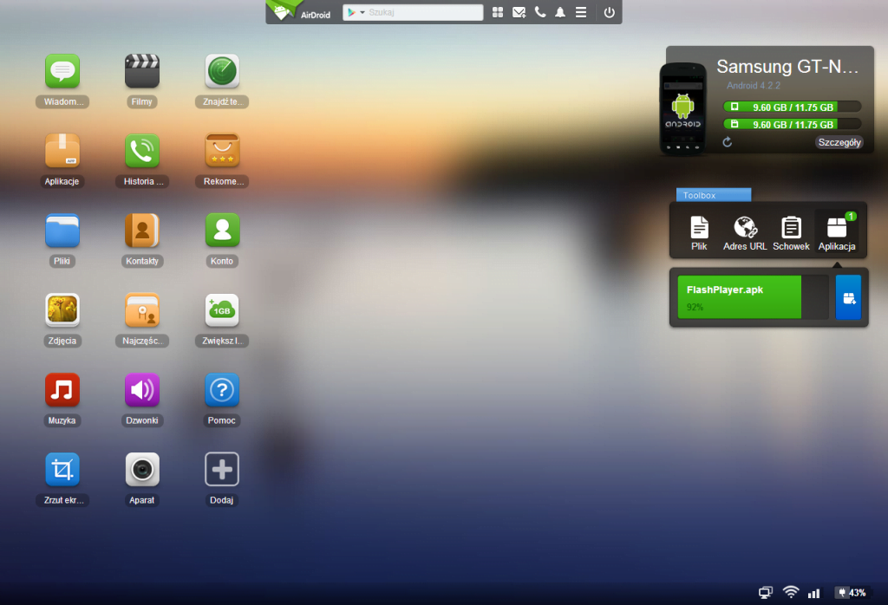Click the Zwiększ limit 1GB cloud icon
888x605 pixels.
222,310
